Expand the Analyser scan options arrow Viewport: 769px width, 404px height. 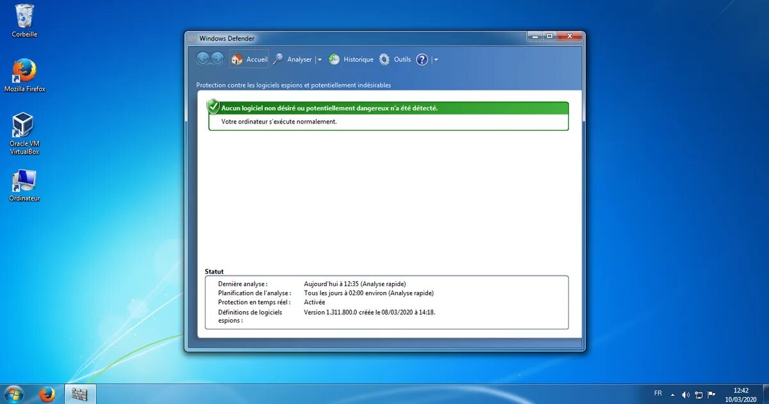click(320, 60)
